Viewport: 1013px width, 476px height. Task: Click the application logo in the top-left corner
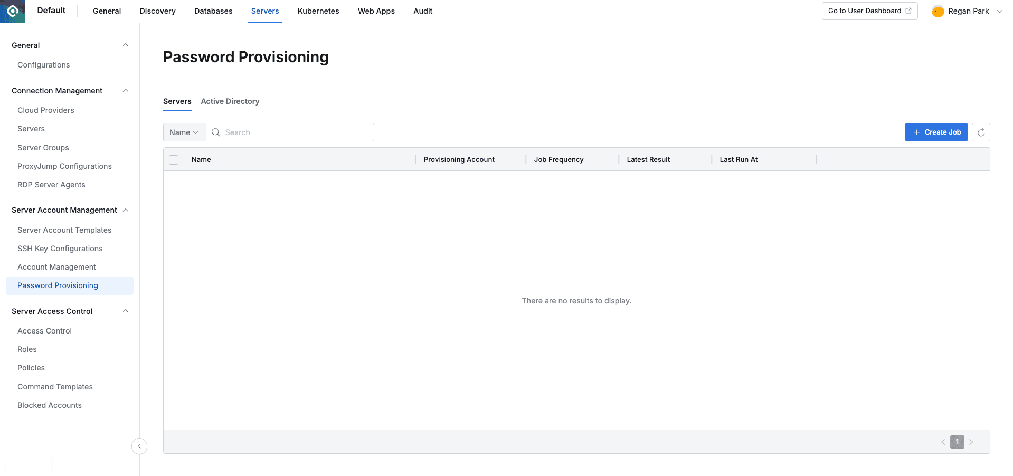[x=12, y=11]
